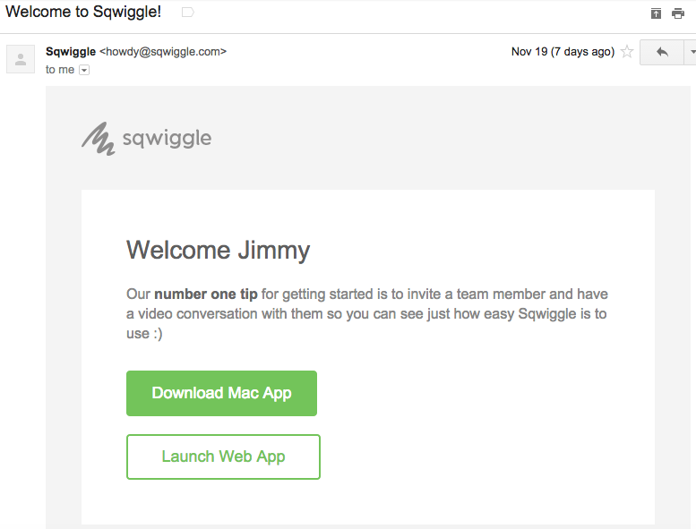Click the label tag icon beside subject
Viewport: 696px width, 529px height.
188,13
